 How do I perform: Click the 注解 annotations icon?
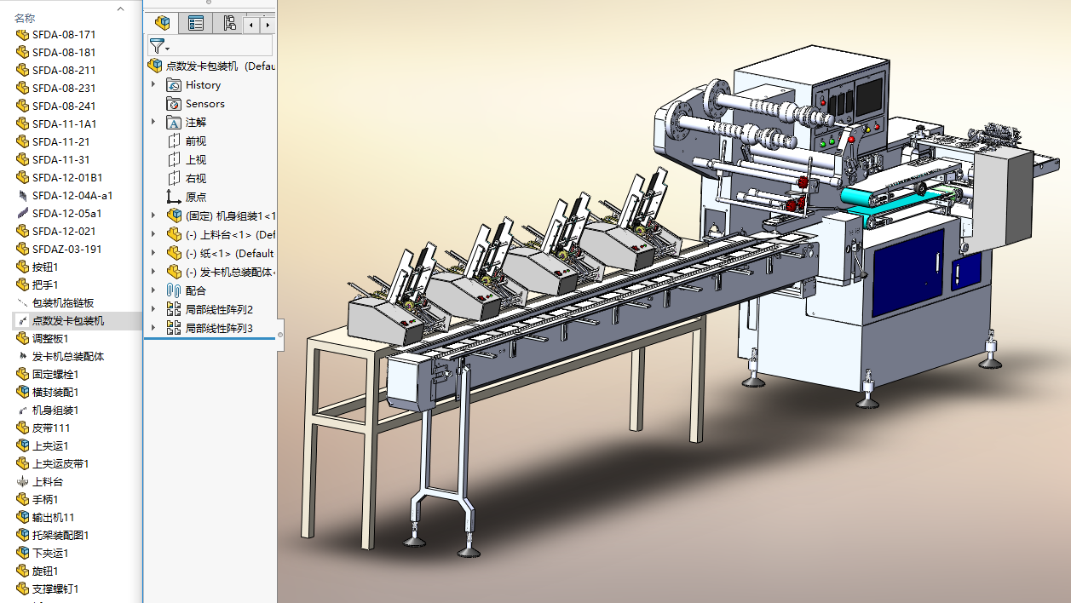point(174,122)
